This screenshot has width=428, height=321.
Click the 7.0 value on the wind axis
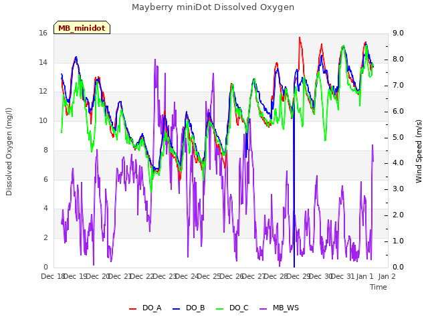[x=398, y=85]
